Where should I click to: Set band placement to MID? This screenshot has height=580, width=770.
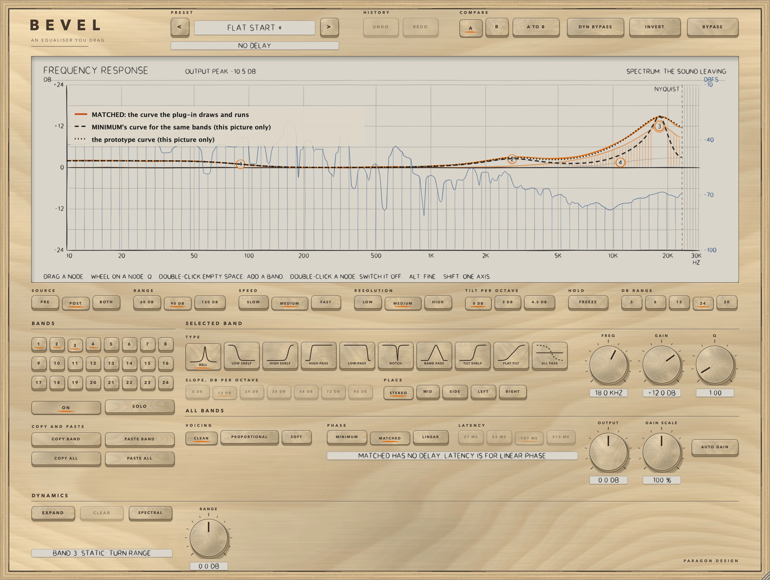point(428,392)
